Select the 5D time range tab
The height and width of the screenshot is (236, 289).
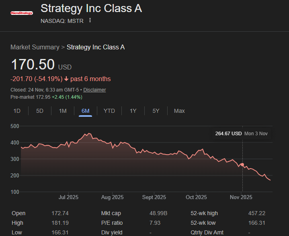[x=40, y=111]
